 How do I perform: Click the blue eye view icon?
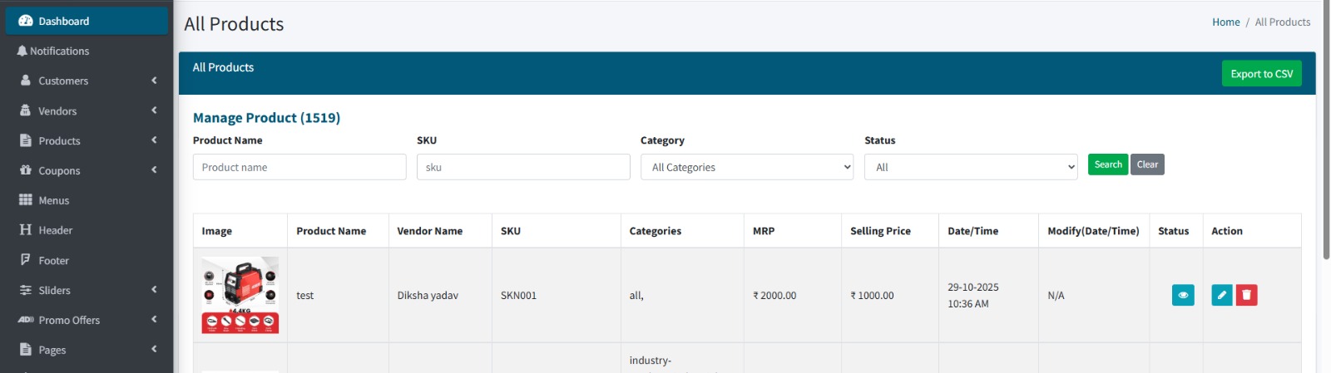click(x=1182, y=295)
